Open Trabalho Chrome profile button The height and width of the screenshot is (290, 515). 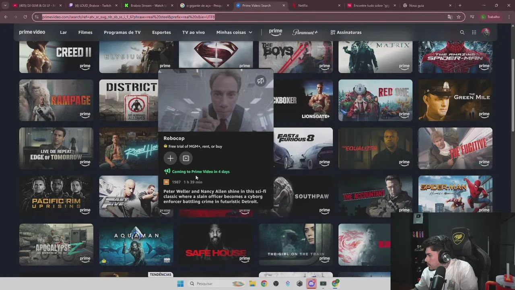tap(491, 17)
